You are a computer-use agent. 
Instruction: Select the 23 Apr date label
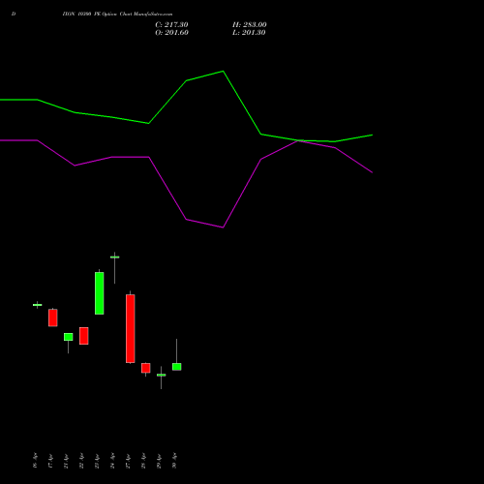point(97,461)
